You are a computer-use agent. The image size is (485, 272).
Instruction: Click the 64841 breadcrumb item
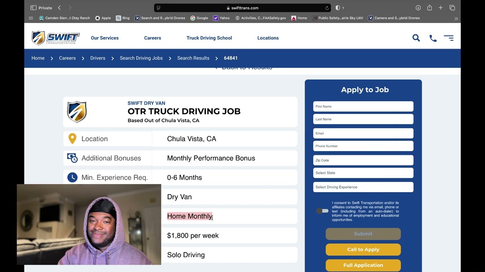tap(231, 58)
